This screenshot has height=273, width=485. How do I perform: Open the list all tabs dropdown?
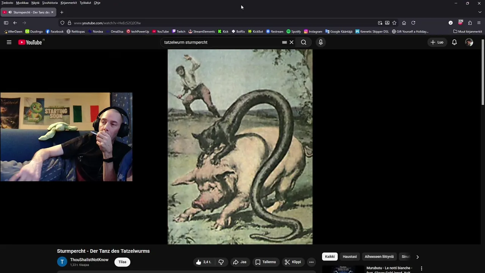click(x=480, y=12)
